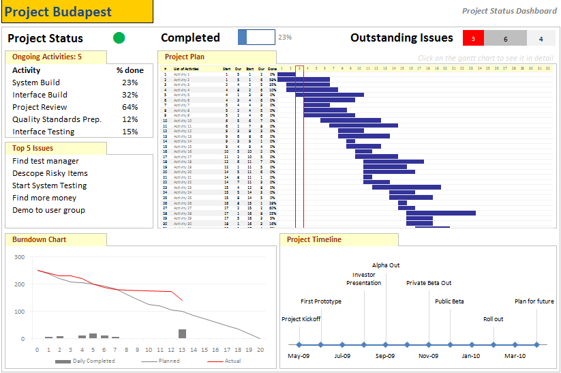Select the gray outstanding issues box showing 6
The image size is (561, 373).
pyautogui.click(x=505, y=39)
